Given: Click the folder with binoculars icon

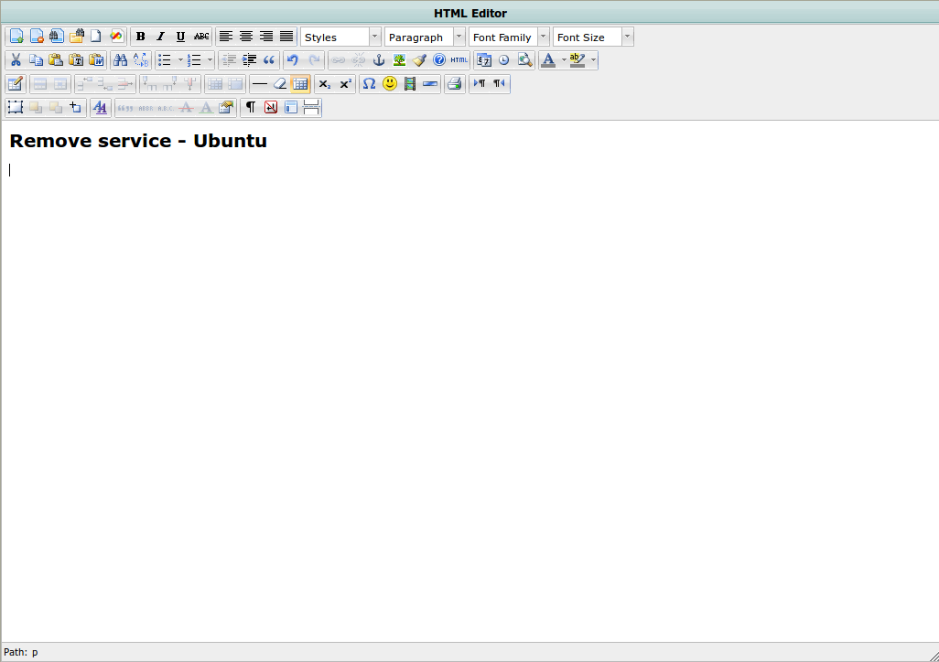Looking at the screenshot, I should (77, 37).
